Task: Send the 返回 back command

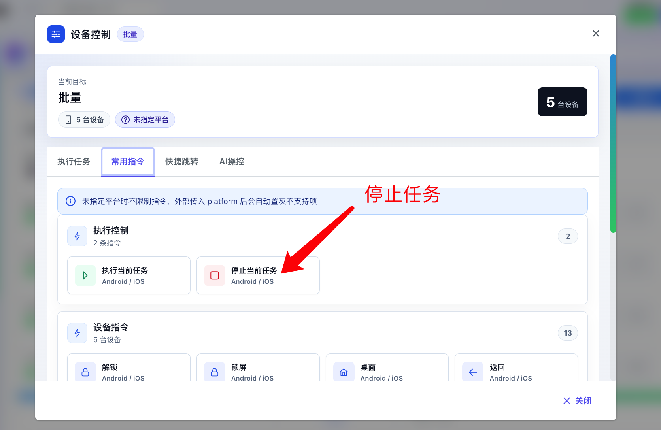Action: point(516,368)
